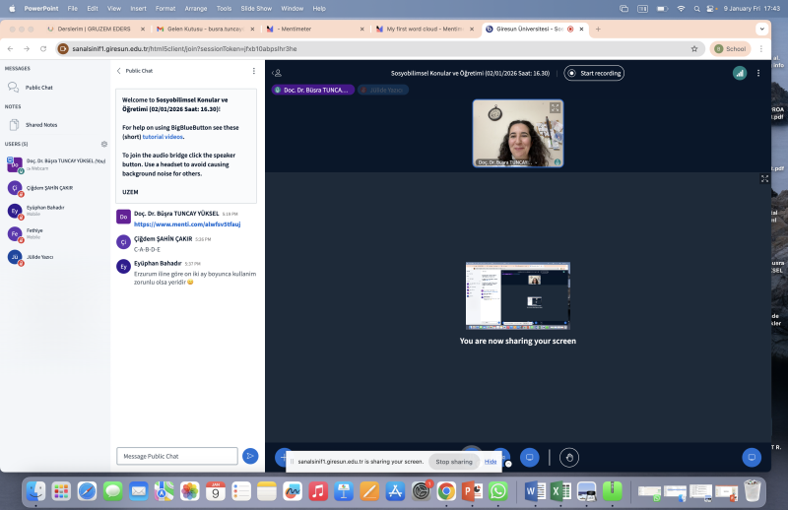
Task: Open Public Chat options menu
Action: [x=253, y=71]
